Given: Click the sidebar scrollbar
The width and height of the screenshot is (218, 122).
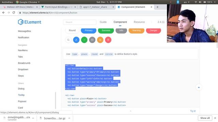Looking at the screenshot, I should tap(56, 101).
